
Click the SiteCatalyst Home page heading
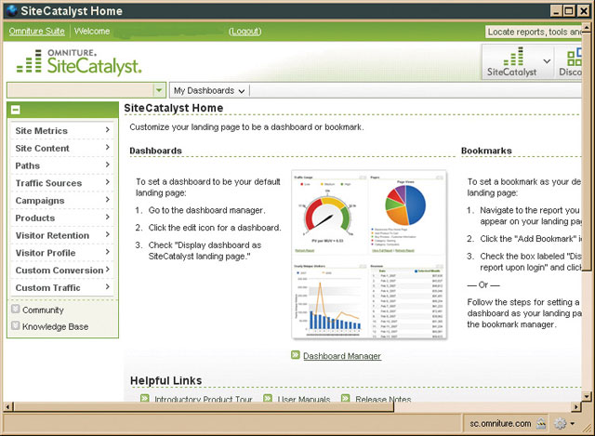tap(174, 108)
